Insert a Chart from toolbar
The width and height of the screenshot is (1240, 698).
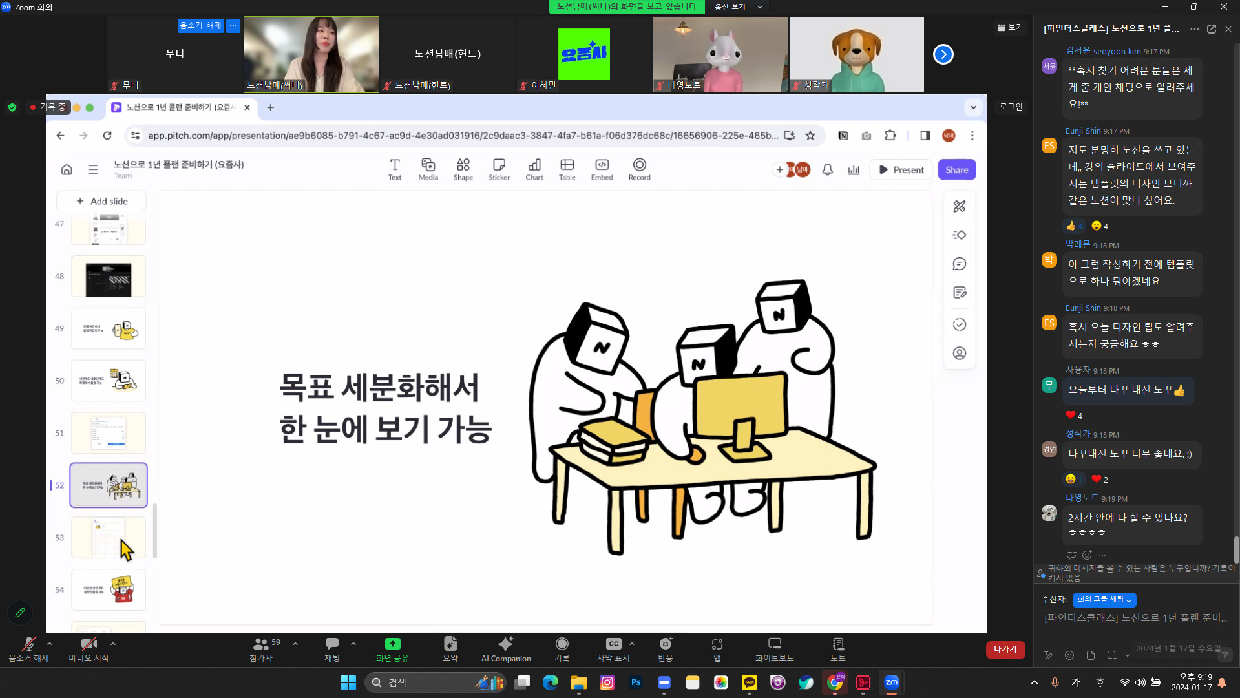click(x=534, y=169)
